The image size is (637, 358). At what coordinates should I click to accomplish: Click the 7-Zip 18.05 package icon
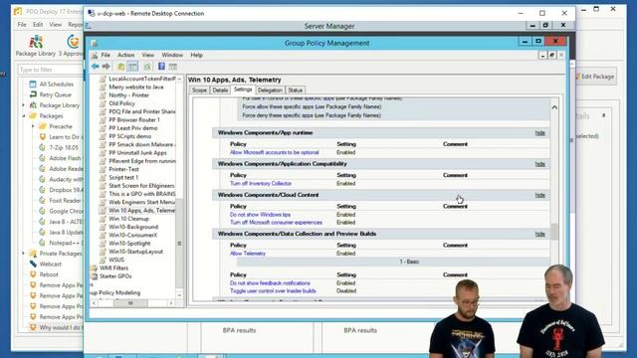[x=43, y=147]
